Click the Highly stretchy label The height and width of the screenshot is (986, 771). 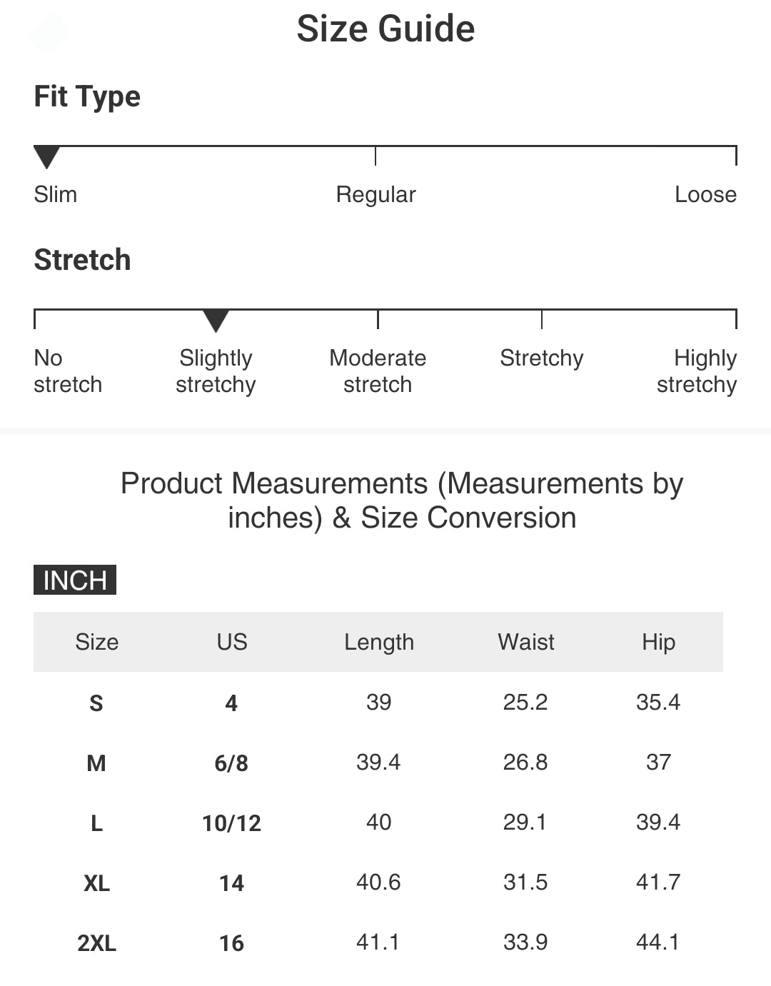(x=697, y=371)
